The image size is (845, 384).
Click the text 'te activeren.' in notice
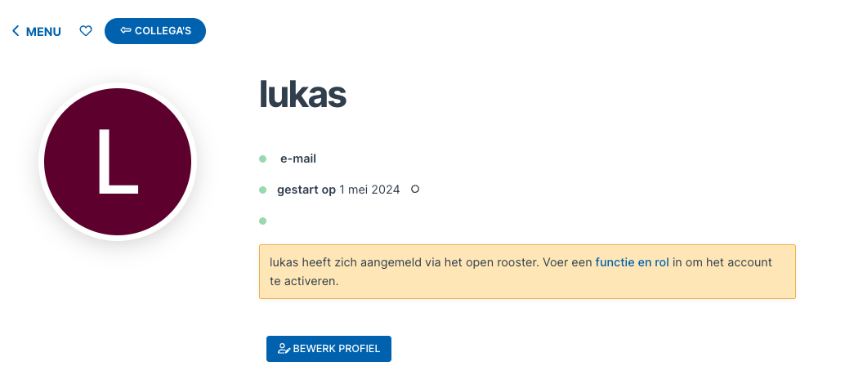click(x=304, y=282)
